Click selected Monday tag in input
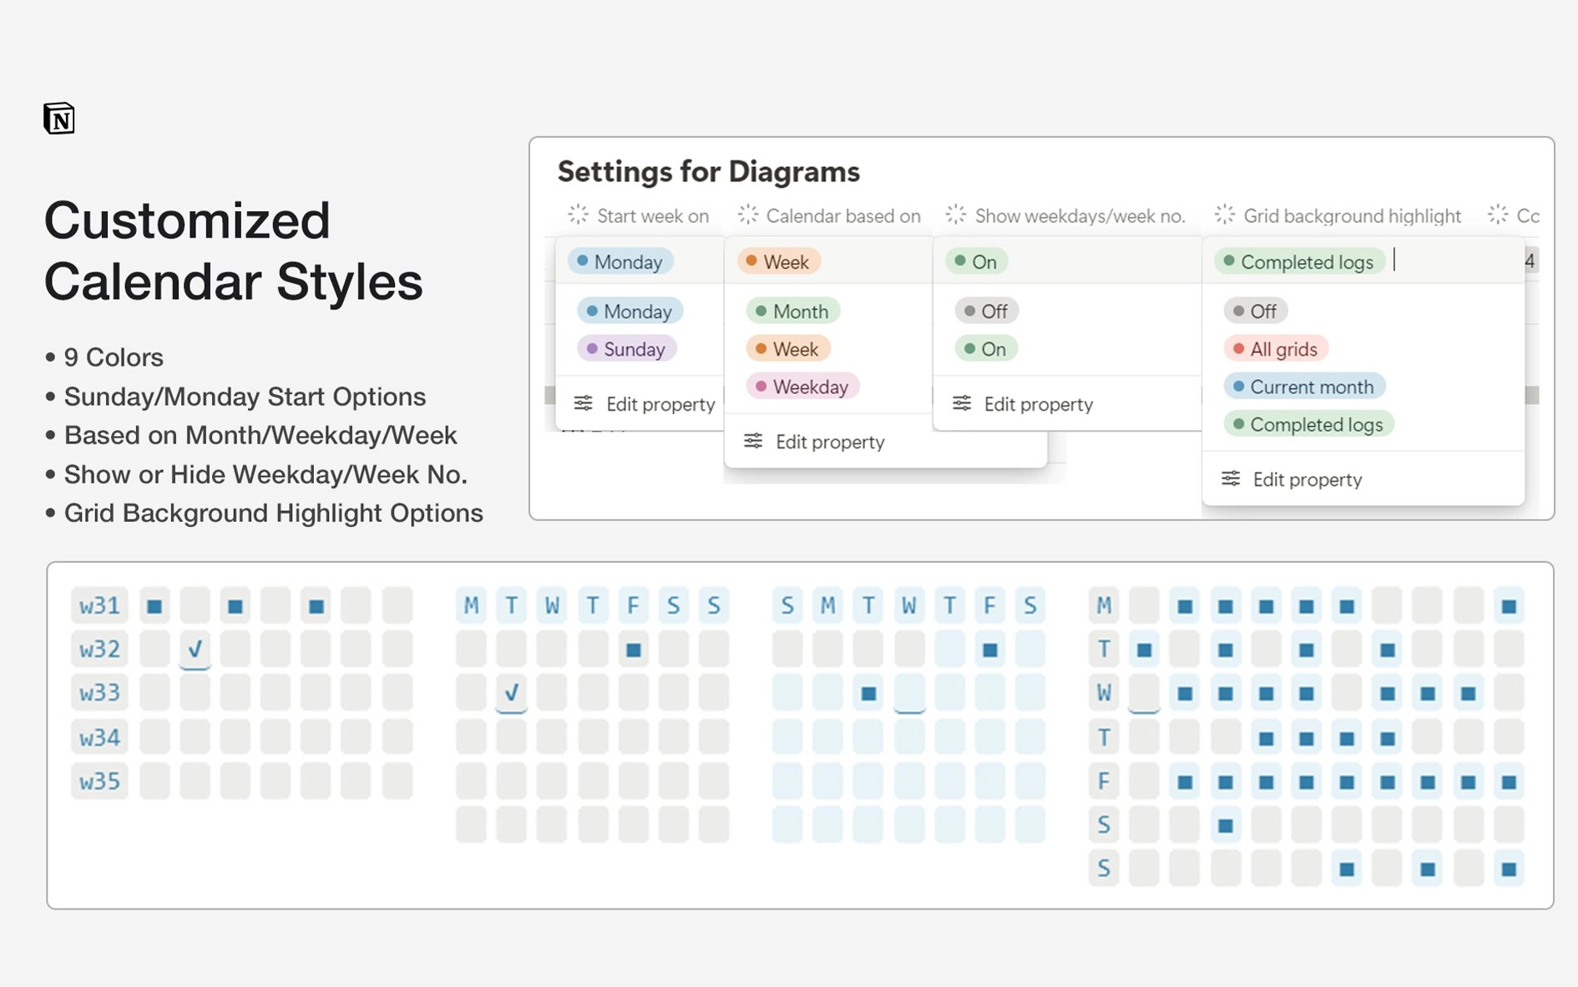The height and width of the screenshot is (987, 1578). click(x=620, y=261)
